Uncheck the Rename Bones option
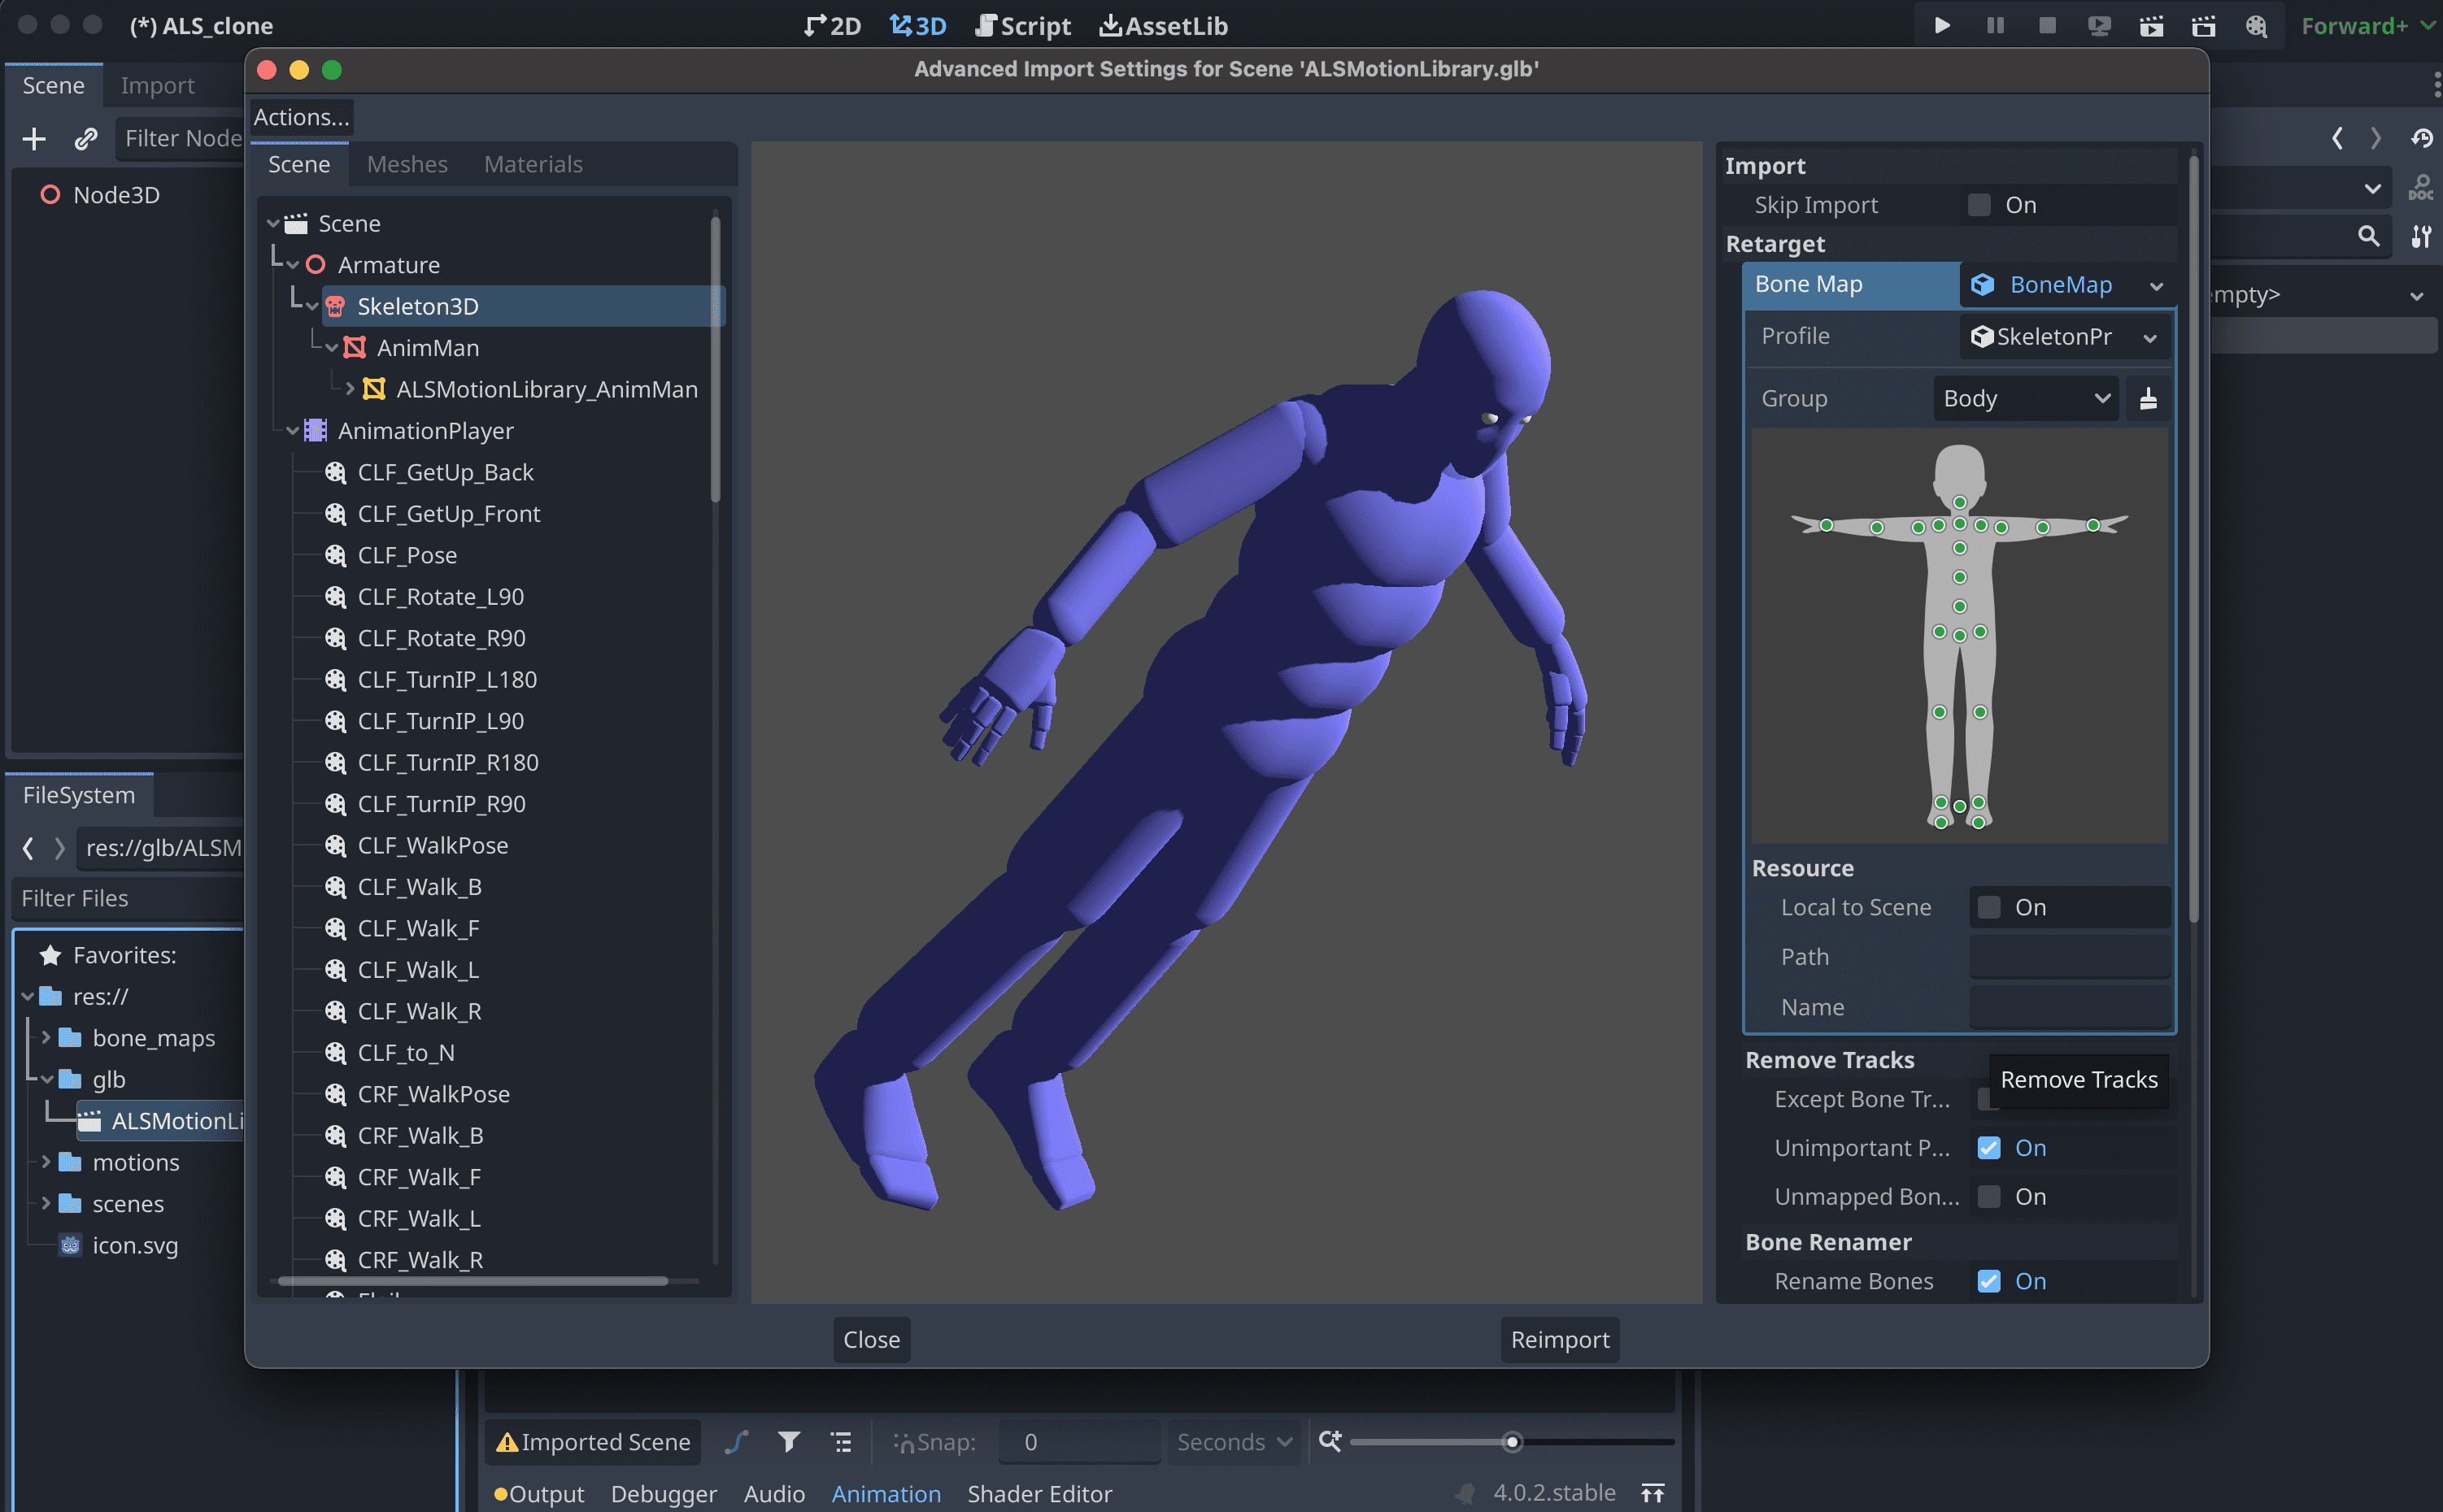Viewport: 2443px width, 1512px height. coord(1988,1281)
